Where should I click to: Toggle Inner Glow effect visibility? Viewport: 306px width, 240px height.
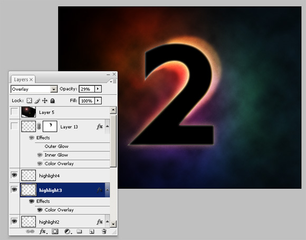[40, 155]
